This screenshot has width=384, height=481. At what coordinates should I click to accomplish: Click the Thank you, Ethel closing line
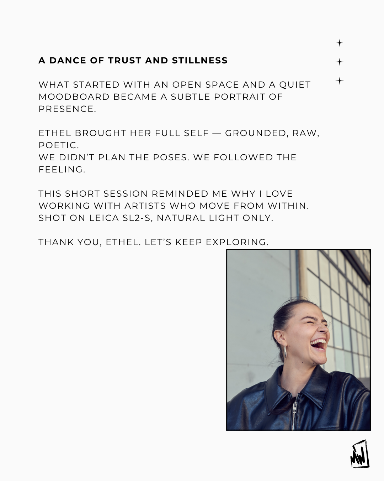tap(154, 242)
